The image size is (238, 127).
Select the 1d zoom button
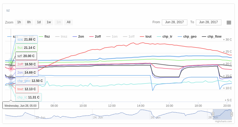[39, 22]
